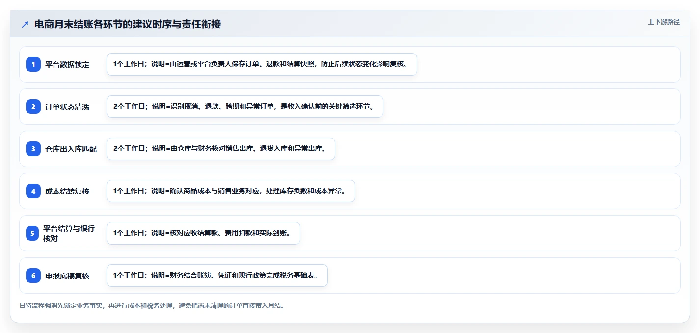Viewport: 700px width, 333px height.
Task: Select step badge number 5
Action: (33, 233)
